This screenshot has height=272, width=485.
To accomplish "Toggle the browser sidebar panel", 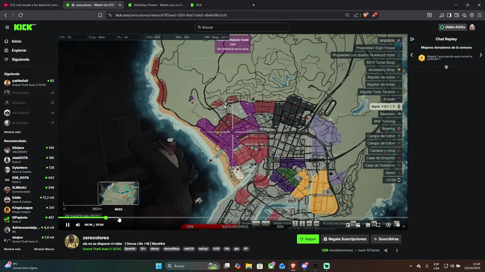I will pyautogui.click(x=449, y=15).
